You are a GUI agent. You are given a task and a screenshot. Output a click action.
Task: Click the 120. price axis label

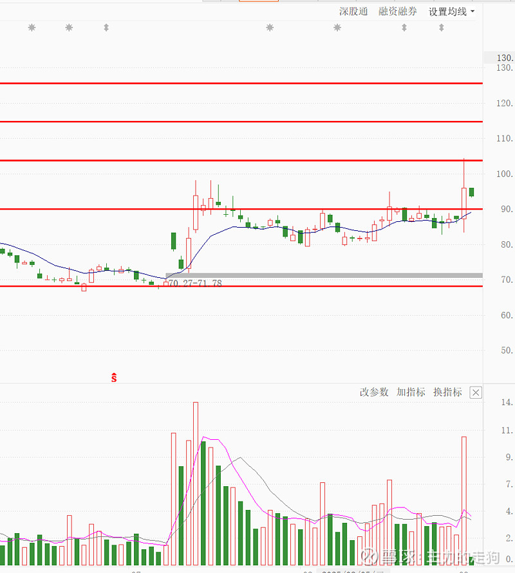[x=505, y=104]
